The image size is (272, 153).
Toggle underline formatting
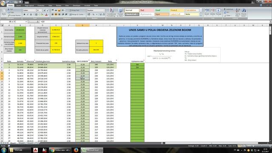(x=31, y=14)
